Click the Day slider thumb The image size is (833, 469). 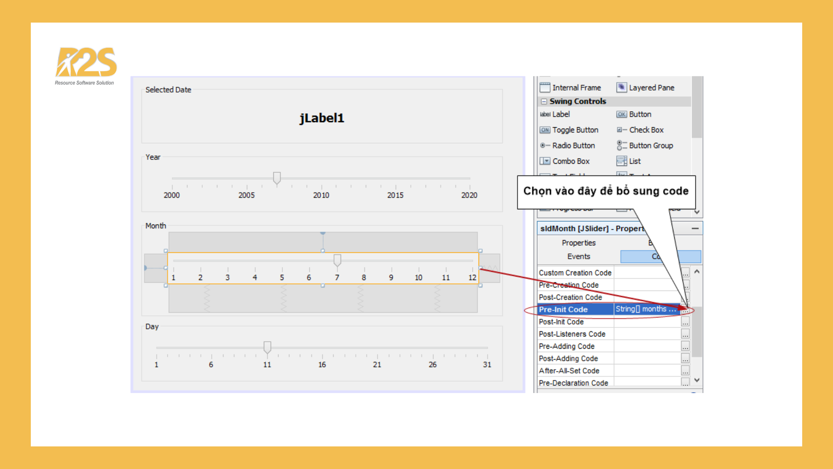(x=267, y=347)
